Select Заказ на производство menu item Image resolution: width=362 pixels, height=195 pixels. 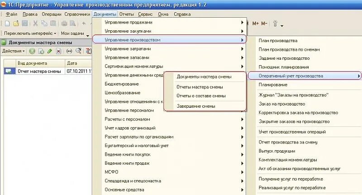click(281, 104)
